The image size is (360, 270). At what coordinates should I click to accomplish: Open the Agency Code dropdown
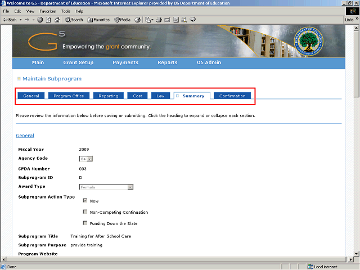[x=86, y=159]
